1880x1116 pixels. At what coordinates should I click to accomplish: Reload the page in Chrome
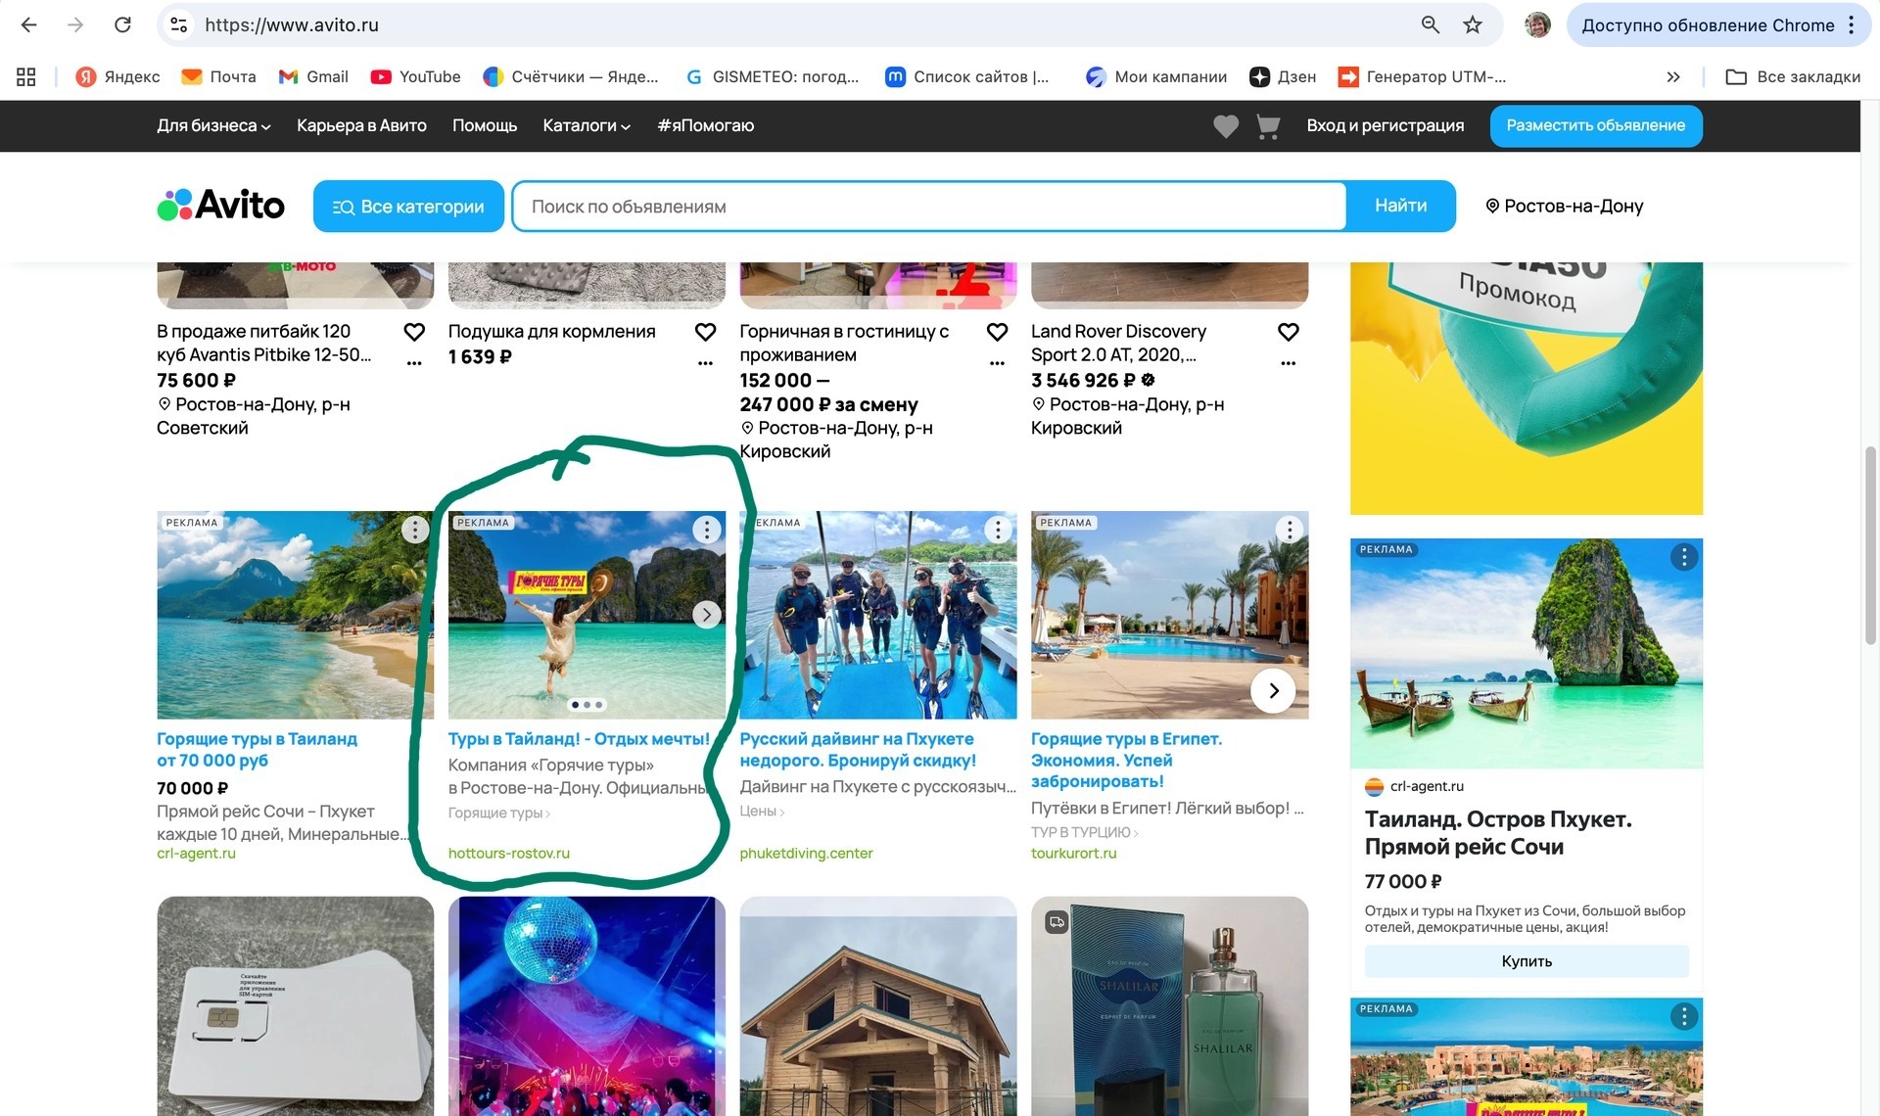(122, 25)
